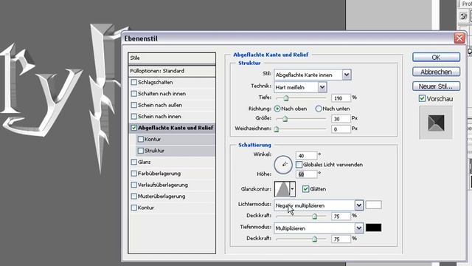Confirm with the OK button

[x=436, y=58]
